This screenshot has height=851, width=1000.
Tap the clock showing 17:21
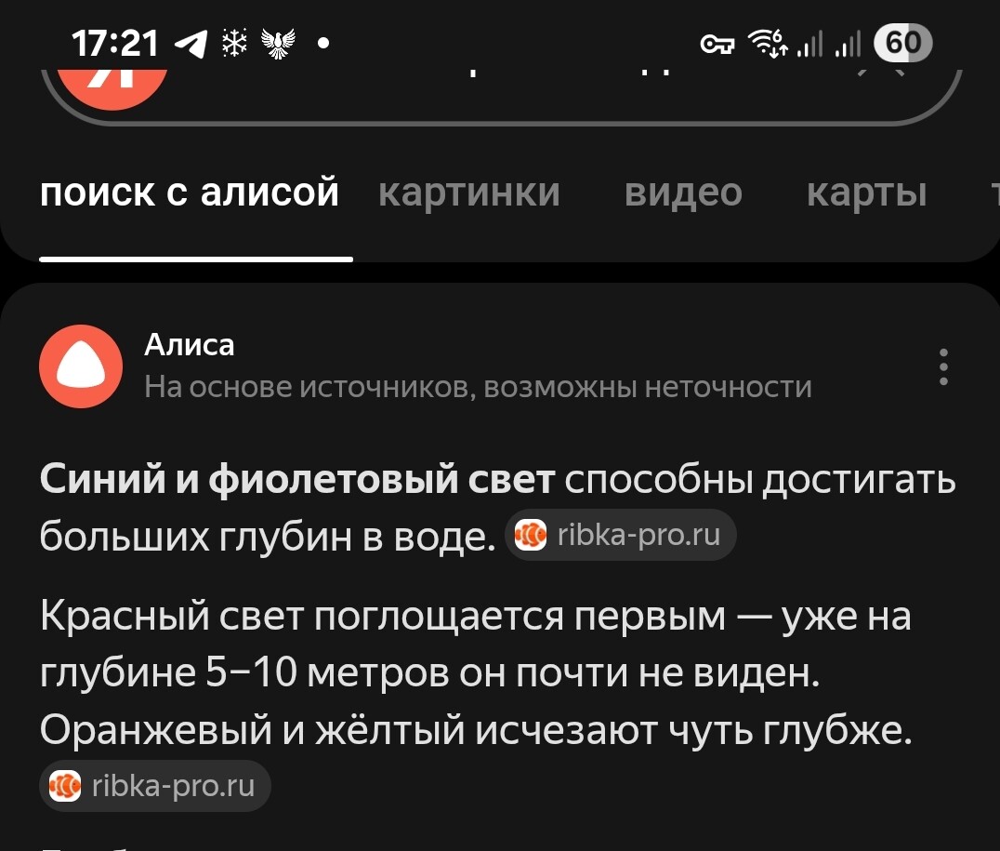tap(115, 44)
